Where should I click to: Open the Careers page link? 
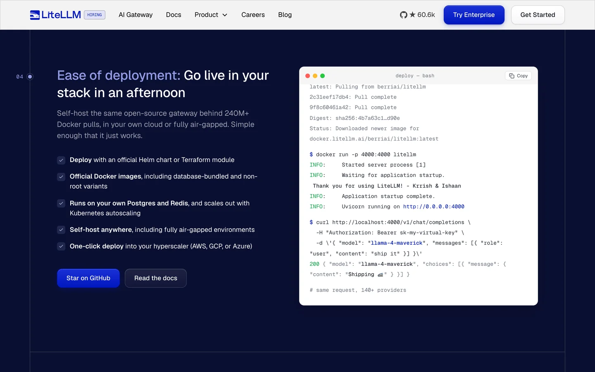click(253, 15)
